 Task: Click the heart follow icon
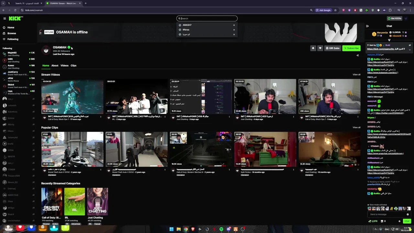[x=320, y=48]
